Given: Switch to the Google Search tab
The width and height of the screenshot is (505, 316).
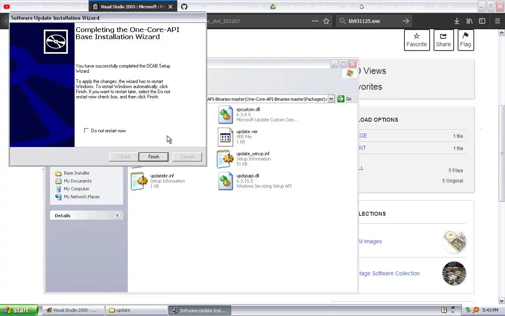Looking at the screenshot, I should (x=399, y=7).
